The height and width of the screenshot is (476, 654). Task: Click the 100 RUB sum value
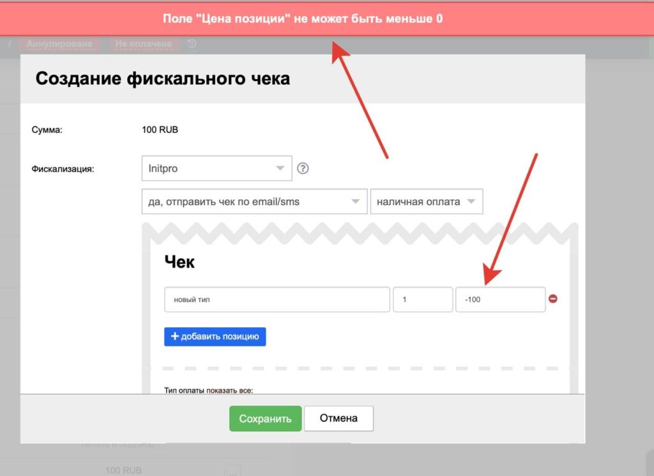pos(160,130)
